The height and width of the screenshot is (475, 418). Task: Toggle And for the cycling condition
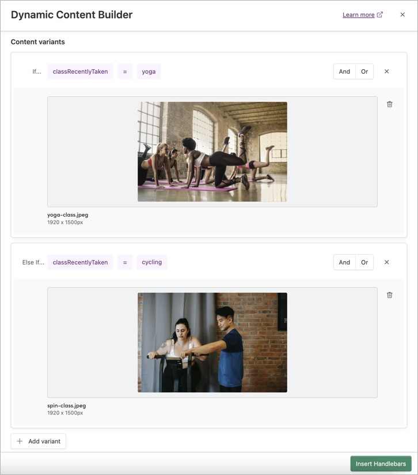click(x=344, y=262)
